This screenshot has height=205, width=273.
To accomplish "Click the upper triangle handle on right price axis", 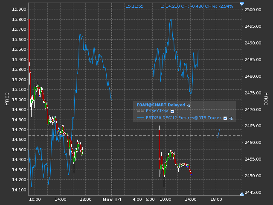I will [x=242, y=4].
